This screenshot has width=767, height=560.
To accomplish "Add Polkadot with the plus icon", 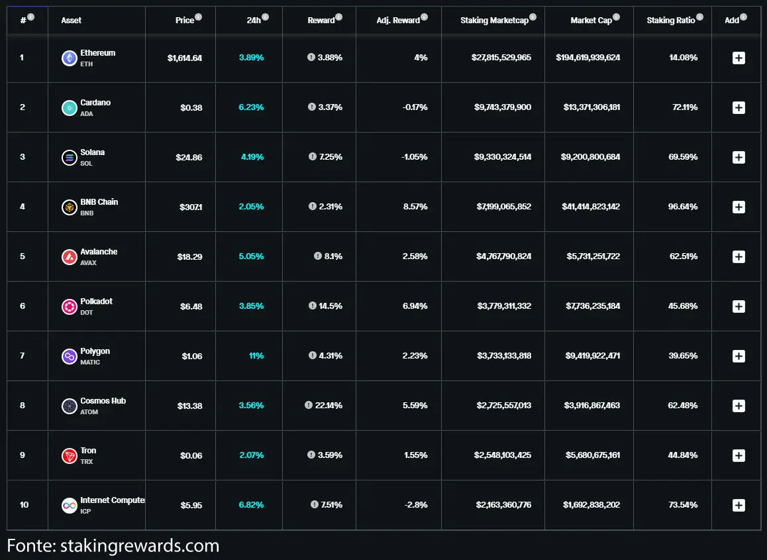I will 739,306.
